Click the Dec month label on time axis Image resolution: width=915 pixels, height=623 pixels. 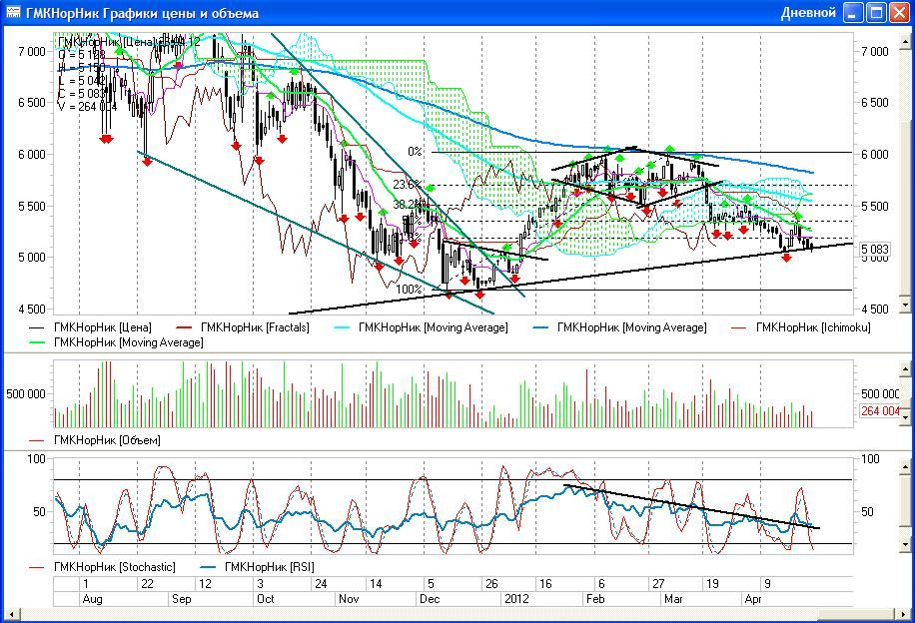431,598
